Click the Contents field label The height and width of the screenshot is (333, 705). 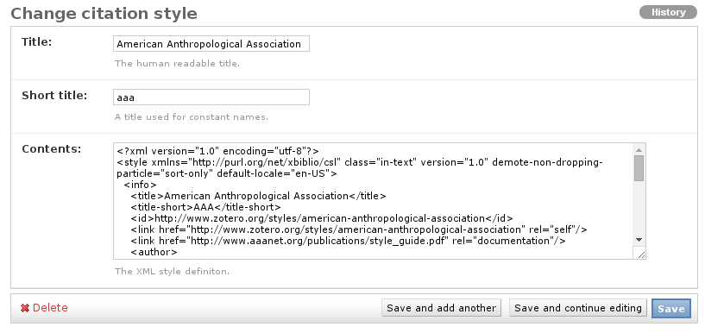tap(51, 148)
